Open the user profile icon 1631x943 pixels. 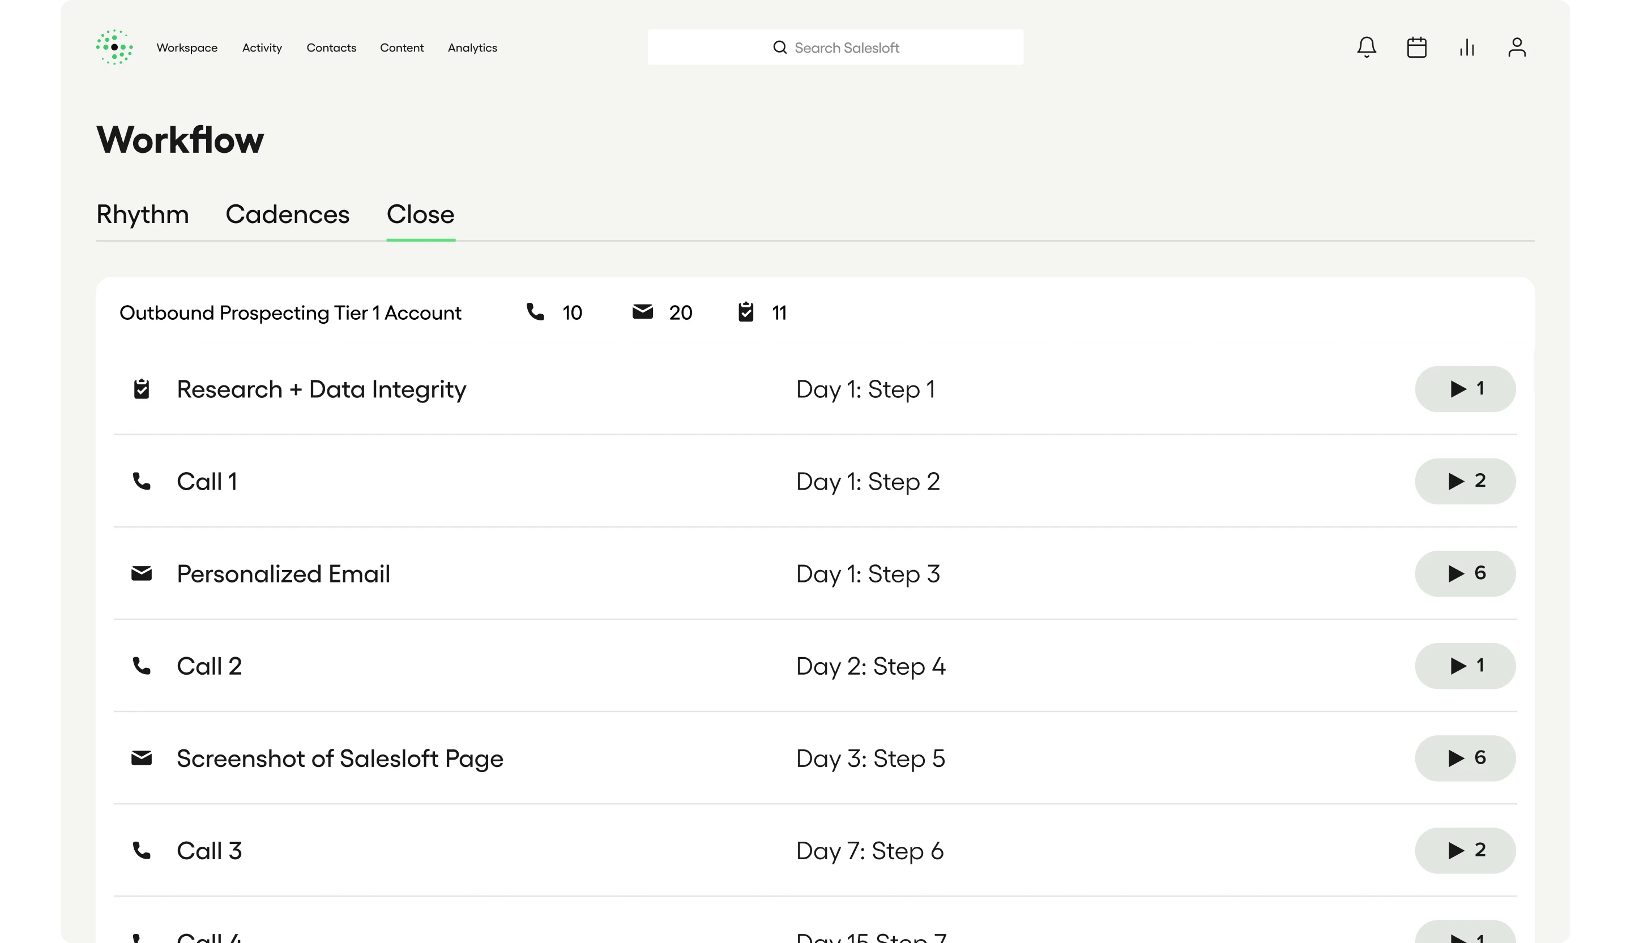(x=1517, y=47)
